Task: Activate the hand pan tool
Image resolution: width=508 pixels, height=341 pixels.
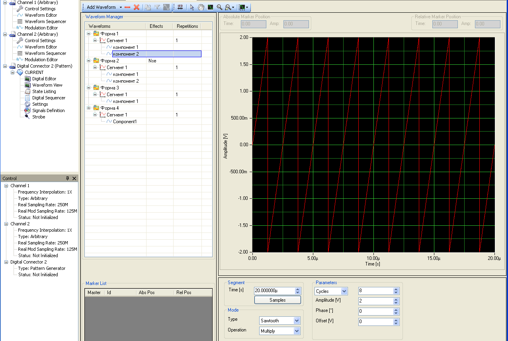Action: pos(201,7)
